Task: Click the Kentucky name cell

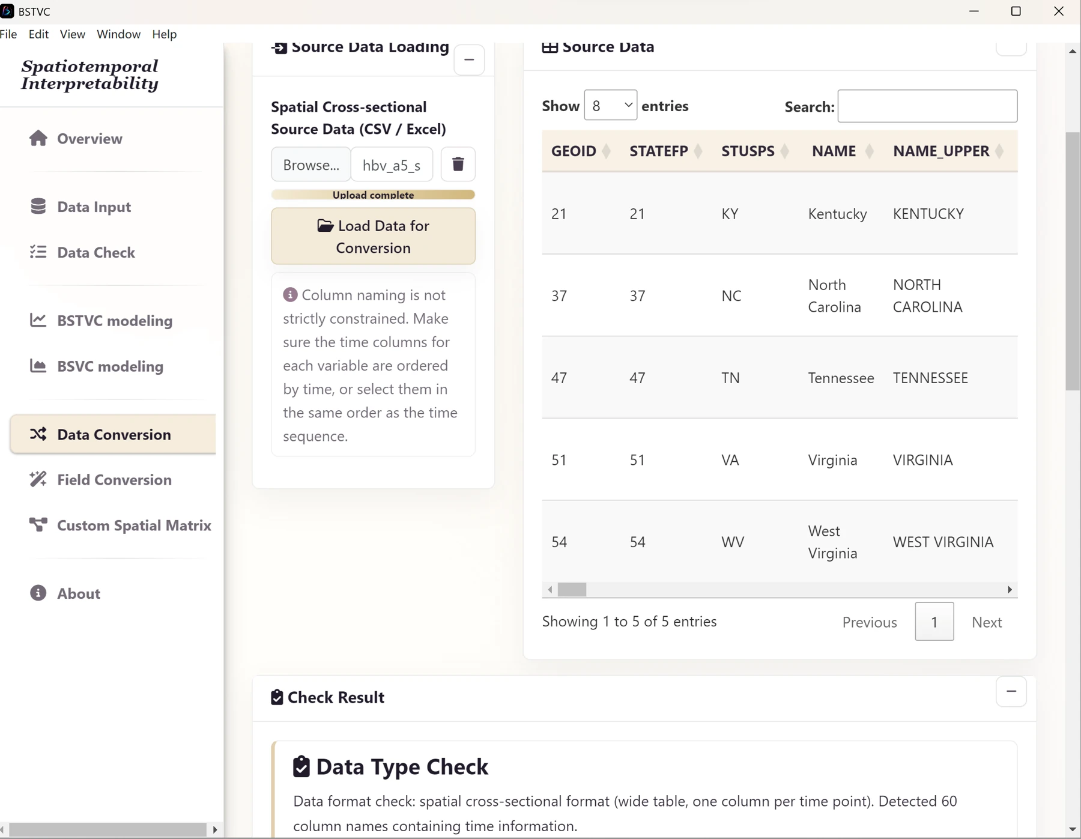Action: pos(837,214)
